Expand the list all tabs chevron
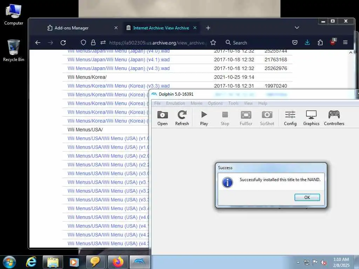 (x=297, y=28)
